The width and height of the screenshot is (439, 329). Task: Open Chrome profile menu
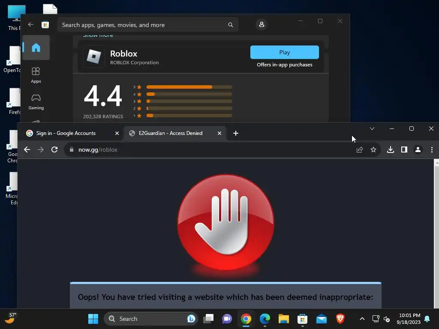pyautogui.click(x=418, y=150)
